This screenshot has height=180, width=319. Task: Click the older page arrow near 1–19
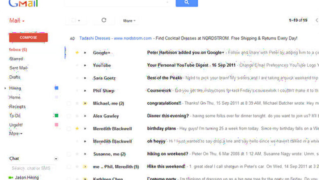(317, 20)
